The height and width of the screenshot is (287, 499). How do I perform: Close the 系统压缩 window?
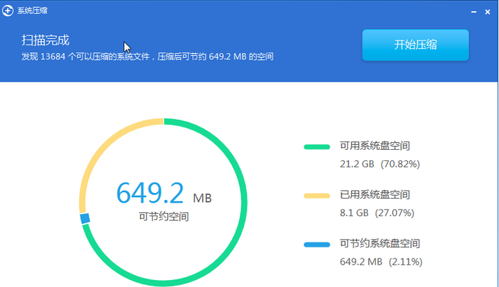[488, 12]
